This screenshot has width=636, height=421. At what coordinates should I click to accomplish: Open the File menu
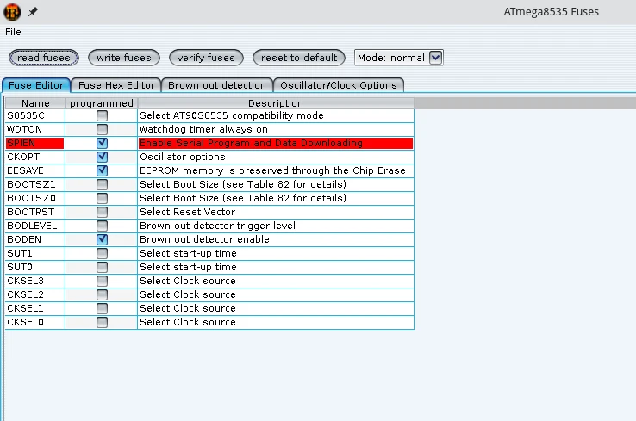pyautogui.click(x=13, y=32)
